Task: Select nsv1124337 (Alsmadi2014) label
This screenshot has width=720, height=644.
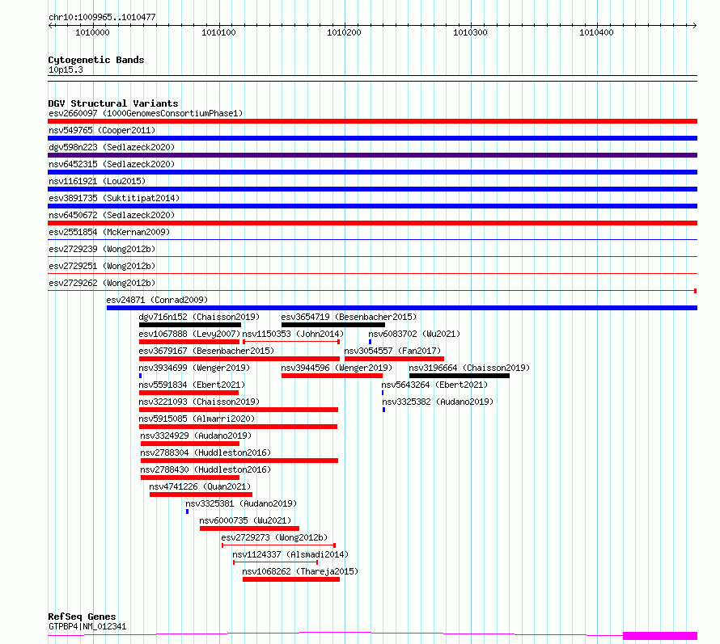Action: 290,554
